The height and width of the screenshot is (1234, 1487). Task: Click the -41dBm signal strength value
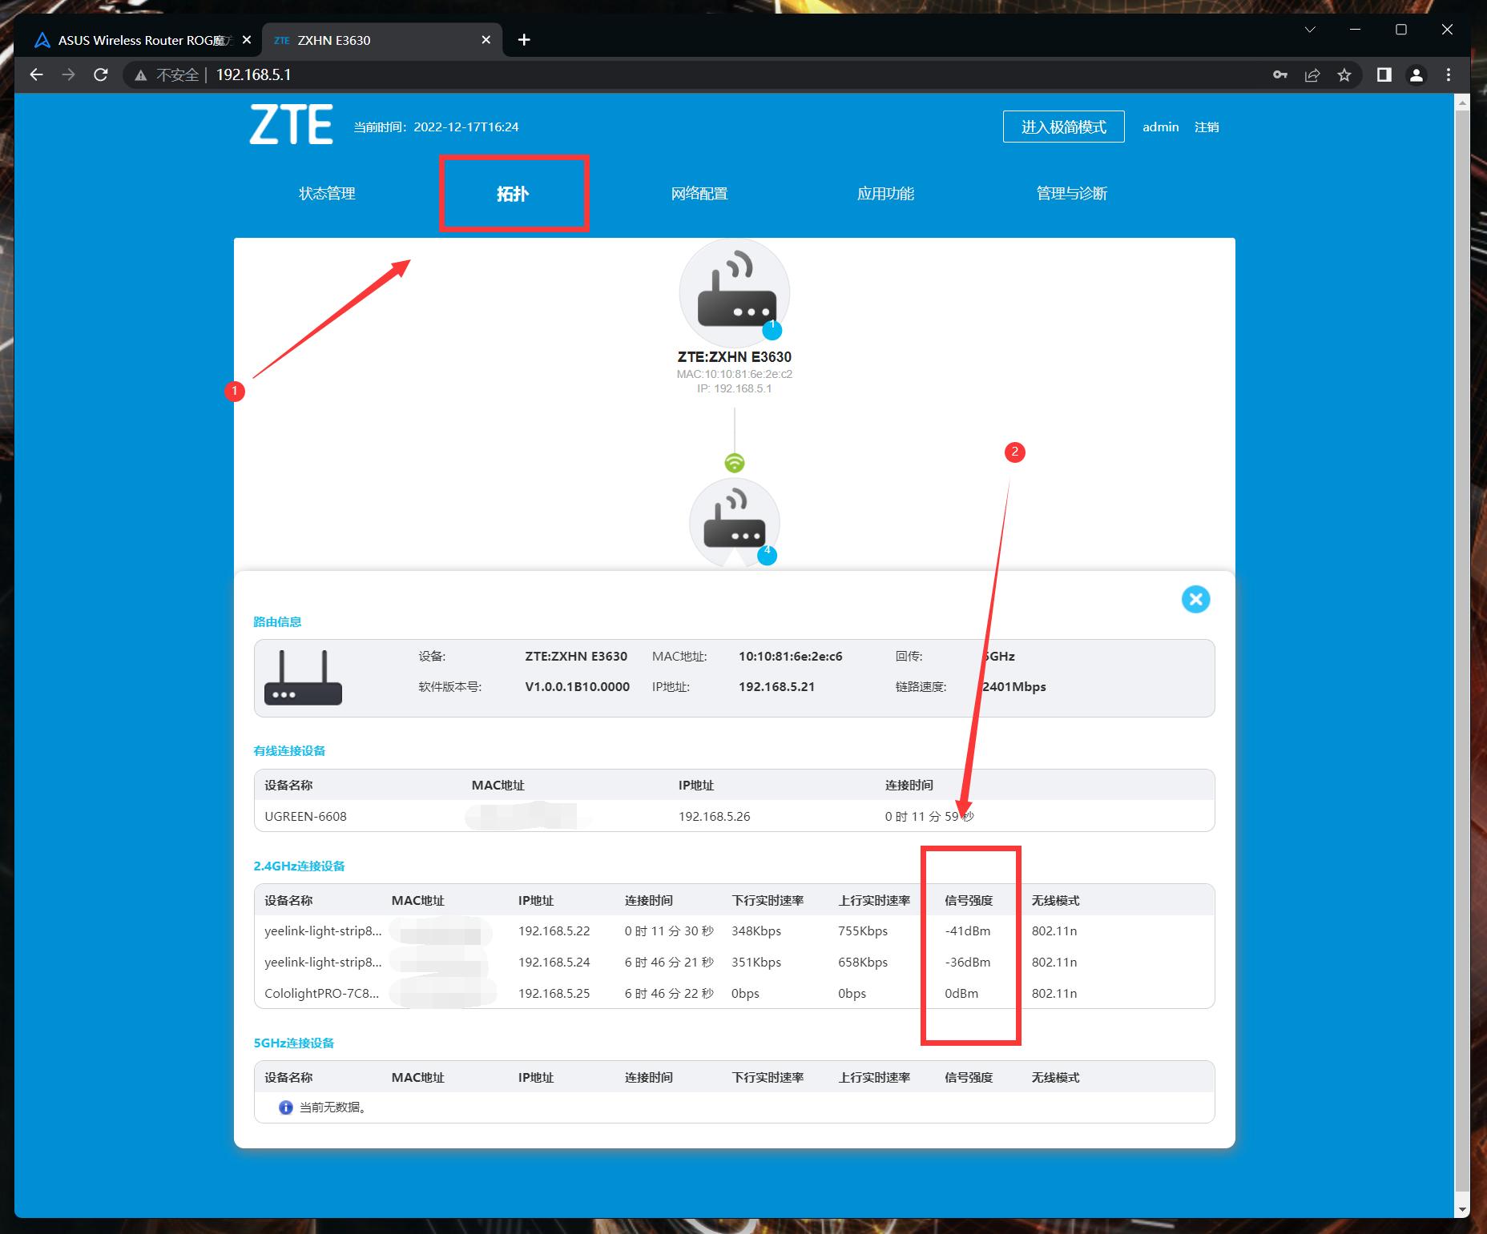pyautogui.click(x=968, y=931)
